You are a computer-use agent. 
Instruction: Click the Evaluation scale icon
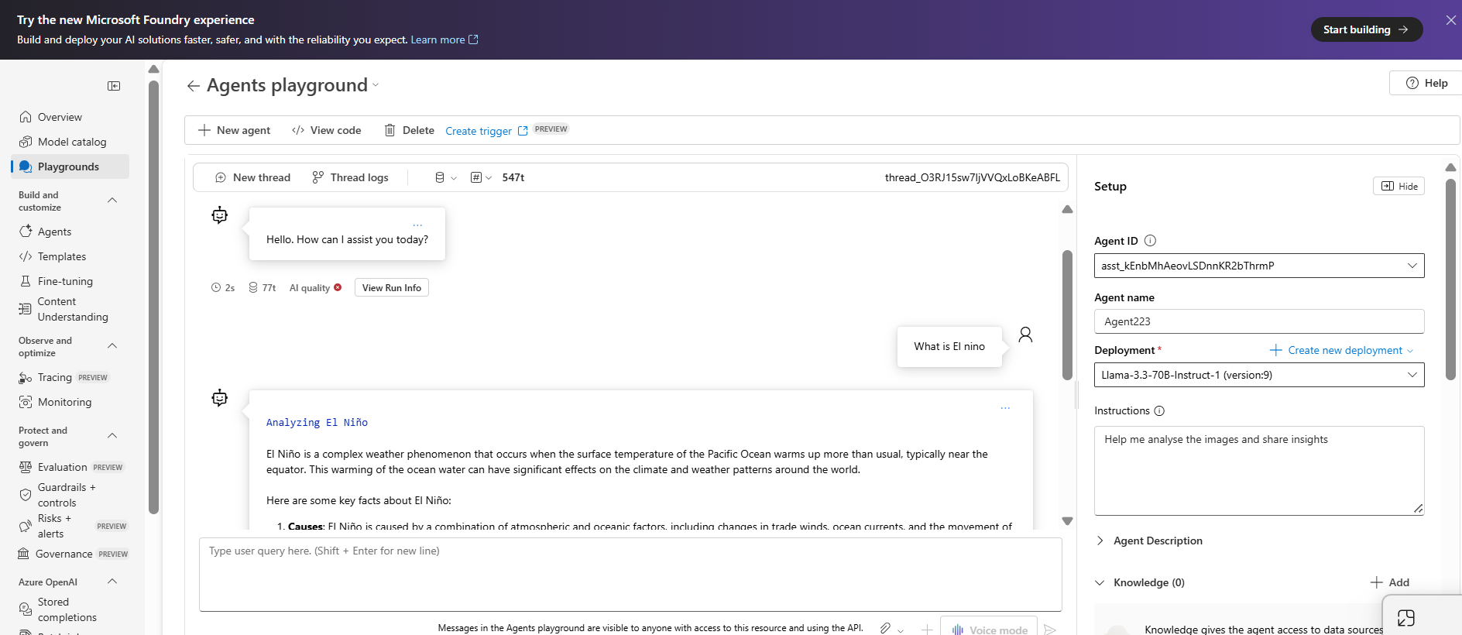(26, 467)
